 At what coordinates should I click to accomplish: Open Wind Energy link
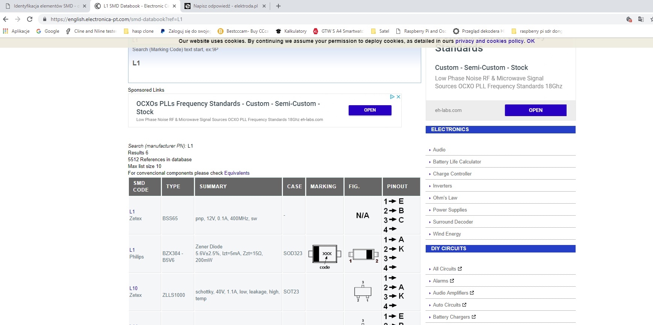[x=447, y=234]
